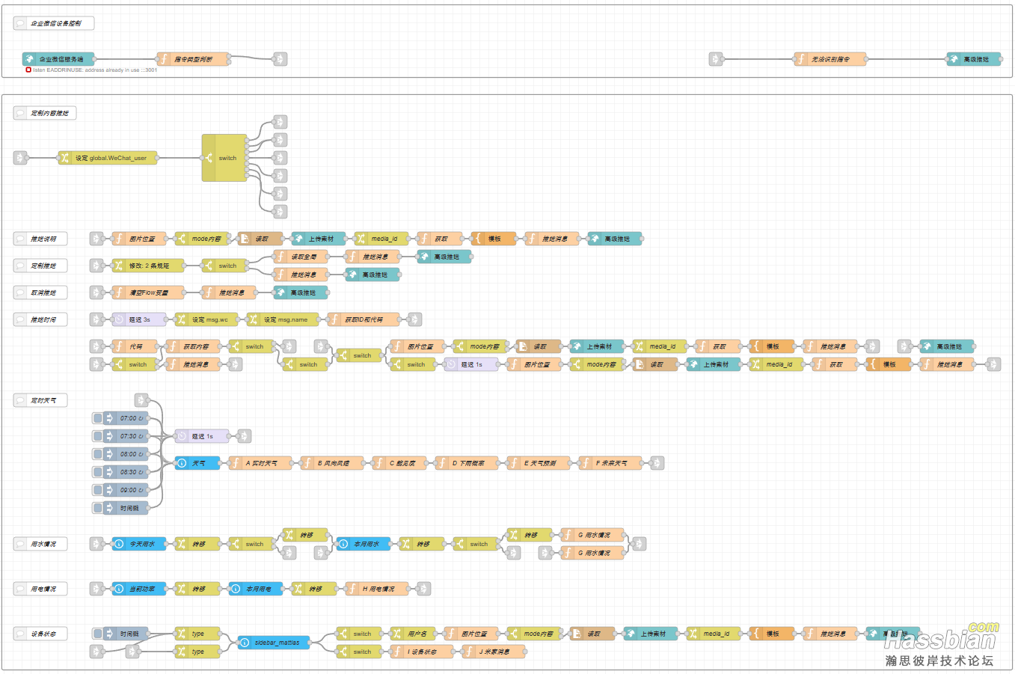Select the 读取全局 function node
Screen dimensions: 1015x674
click(x=301, y=257)
